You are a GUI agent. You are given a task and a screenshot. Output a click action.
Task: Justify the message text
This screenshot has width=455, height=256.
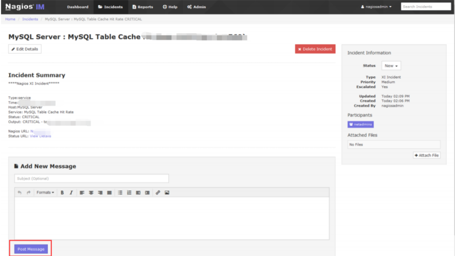110,193
